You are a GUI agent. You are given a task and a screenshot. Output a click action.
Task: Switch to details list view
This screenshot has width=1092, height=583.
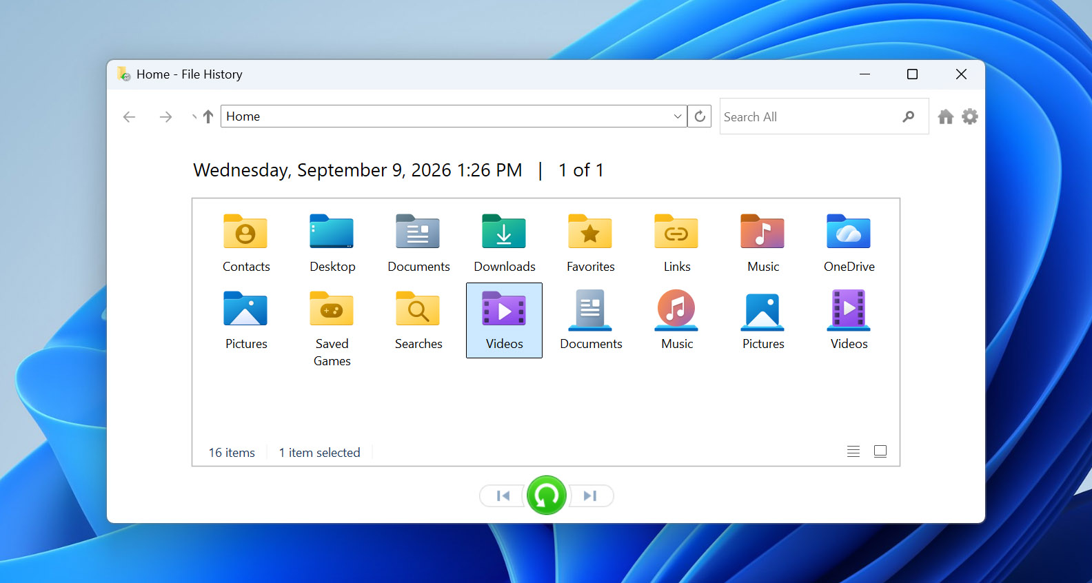point(853,451)
